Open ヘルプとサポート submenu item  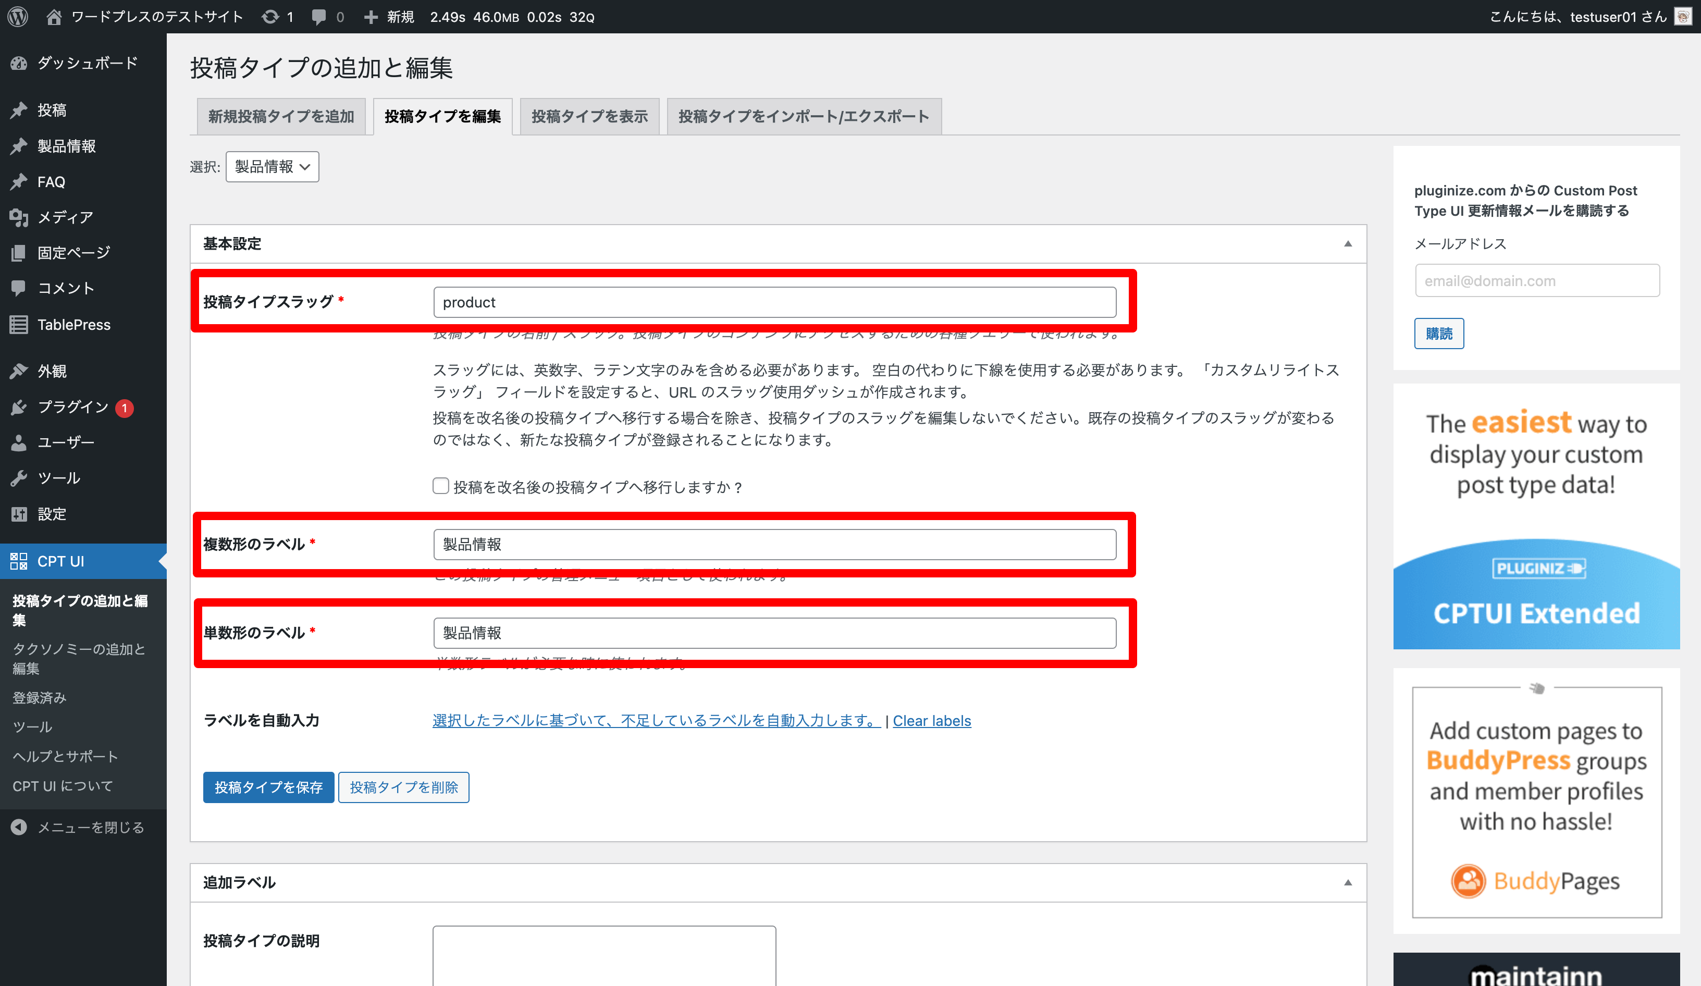tap(65, 757)
